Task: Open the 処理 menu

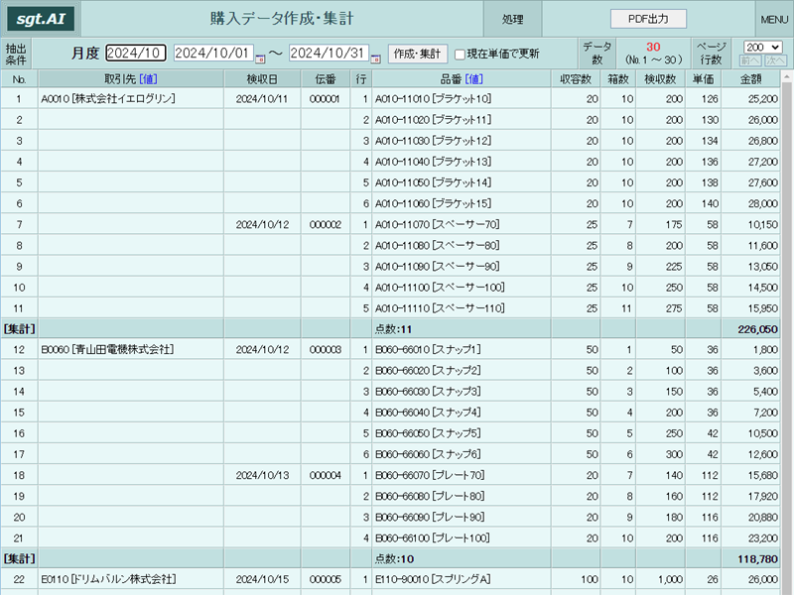Action: click(512, 19)
